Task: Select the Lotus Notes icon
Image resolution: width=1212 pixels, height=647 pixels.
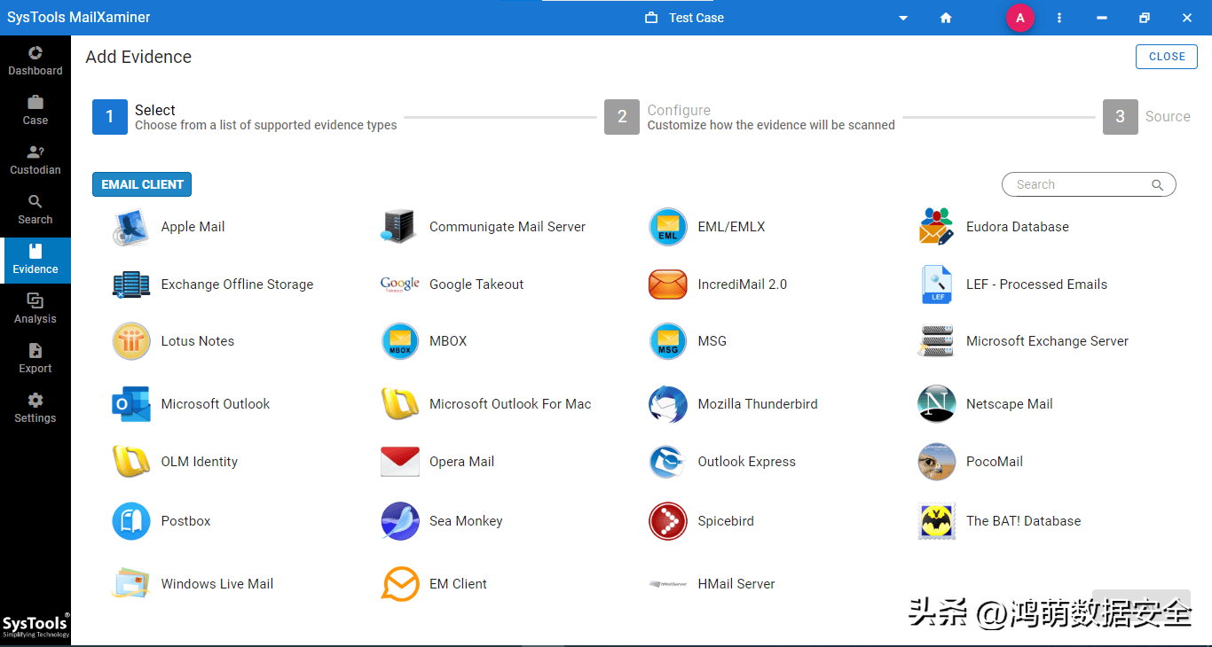Action: (131, 341)
